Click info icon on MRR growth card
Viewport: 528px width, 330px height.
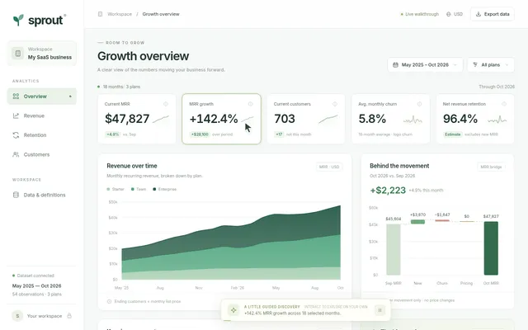tap(250, 104)
